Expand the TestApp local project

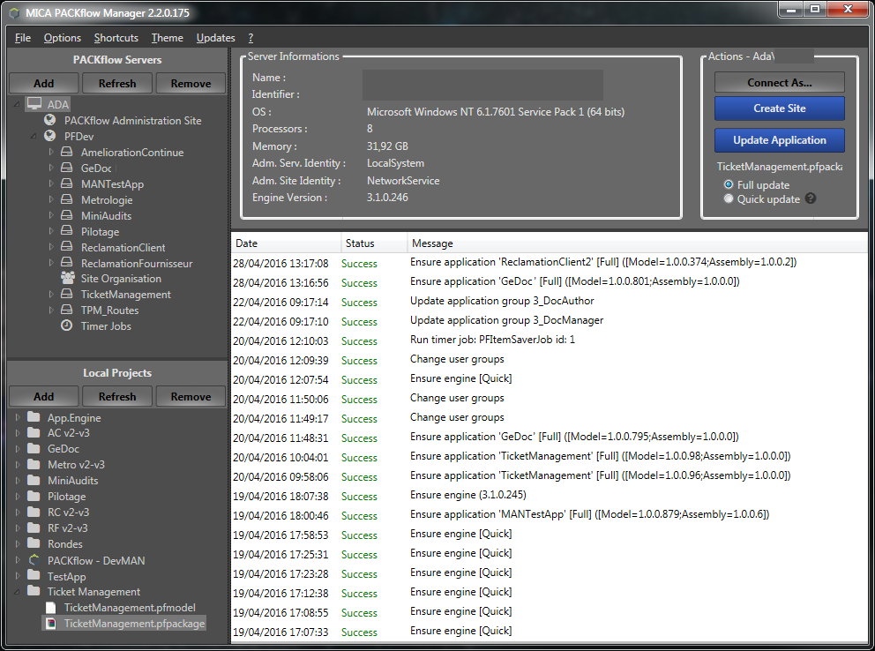coord(18,576)
